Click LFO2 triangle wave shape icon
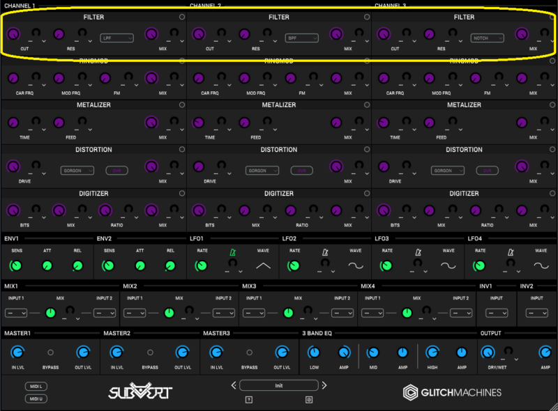This screenshot has width=558, height=411. click(x=262, y=265)
